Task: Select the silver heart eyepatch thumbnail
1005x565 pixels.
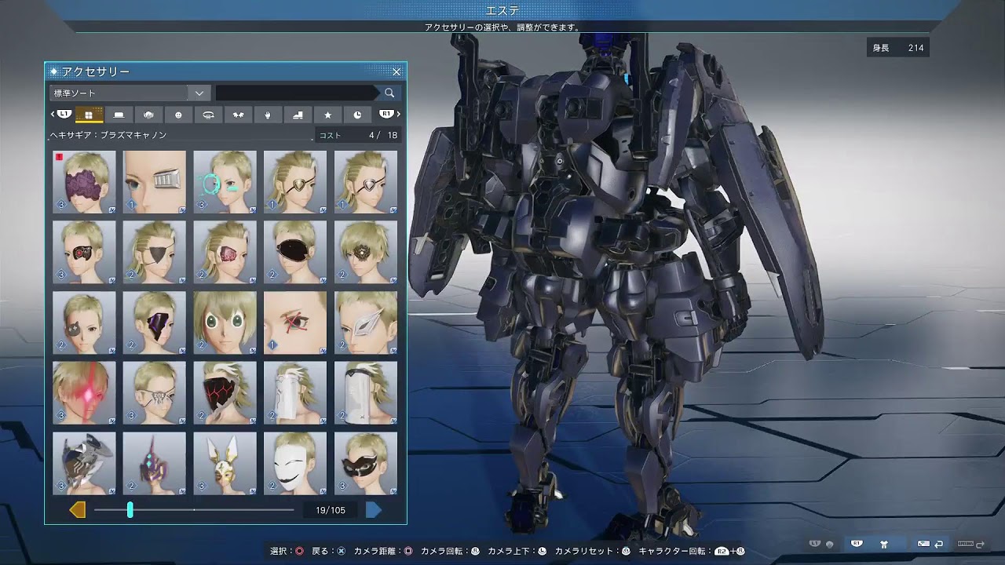Action: (x=366, y=182)
